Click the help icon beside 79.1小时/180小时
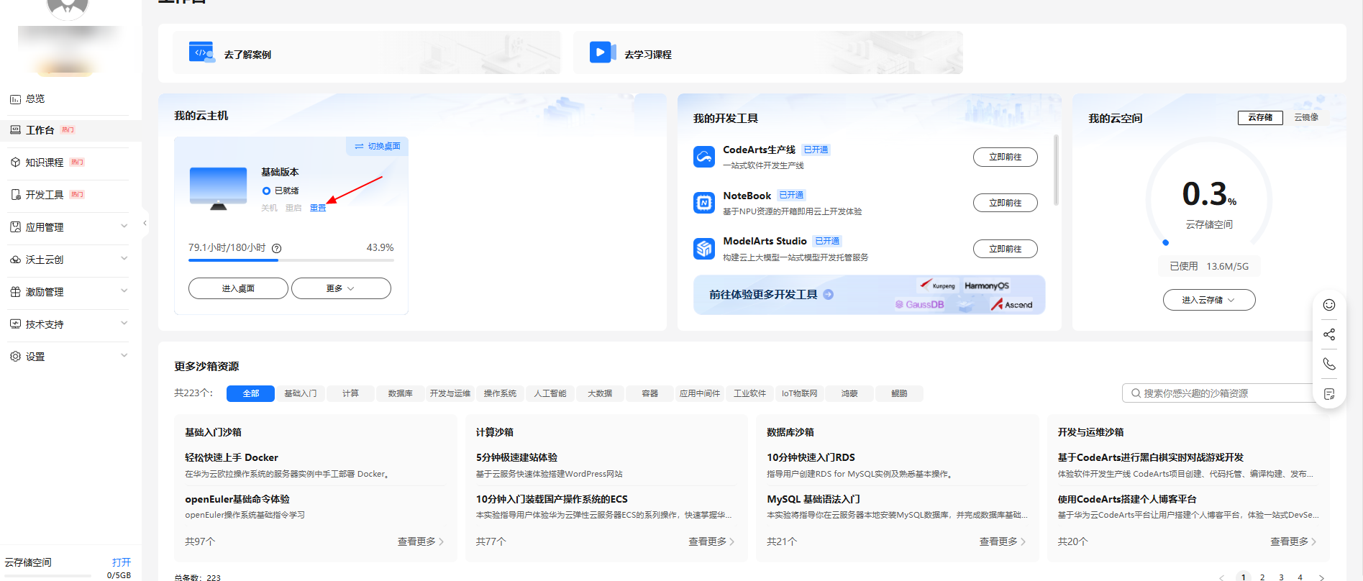The width and height of the screenshot is (1363, 581). coord(277,248)
